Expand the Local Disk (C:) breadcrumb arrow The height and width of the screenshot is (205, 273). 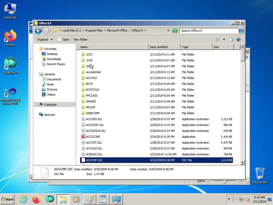click(83, 30)
